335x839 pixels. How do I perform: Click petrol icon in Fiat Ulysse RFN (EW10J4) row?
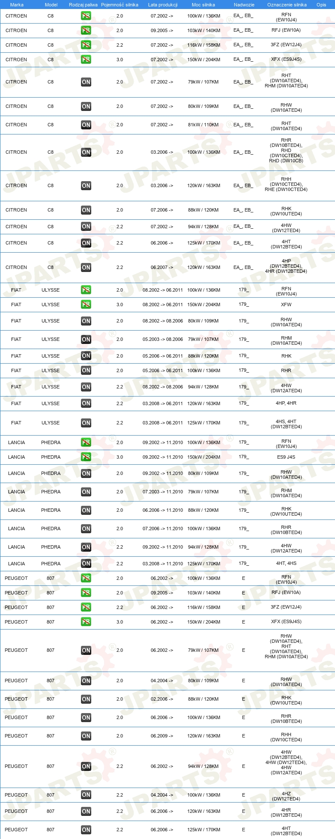86,290
